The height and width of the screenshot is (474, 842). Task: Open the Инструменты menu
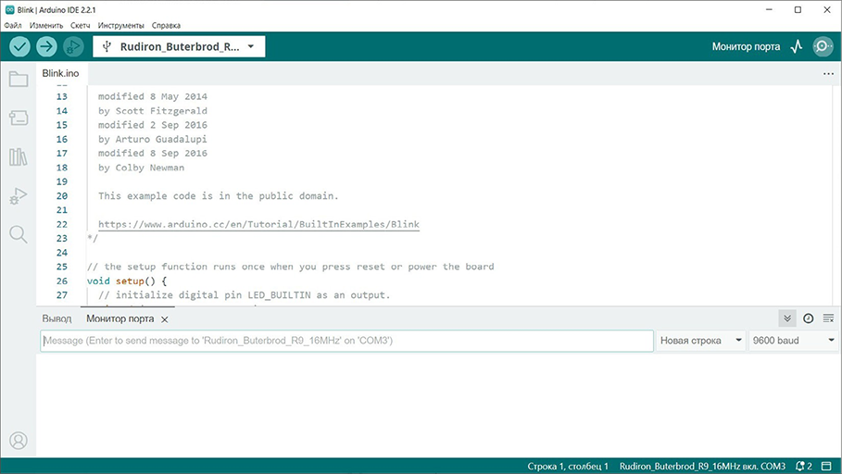120,25
